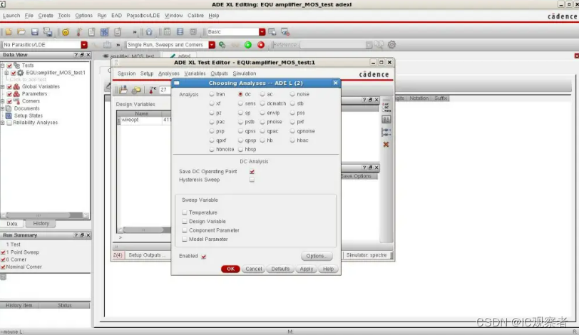
Task: Click the new document icon in main toolbar
Action: point(9,32)
